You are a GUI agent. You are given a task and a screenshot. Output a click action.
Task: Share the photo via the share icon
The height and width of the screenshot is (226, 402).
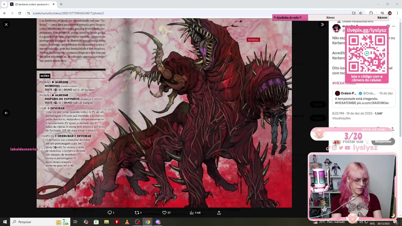tap(219, 213)
